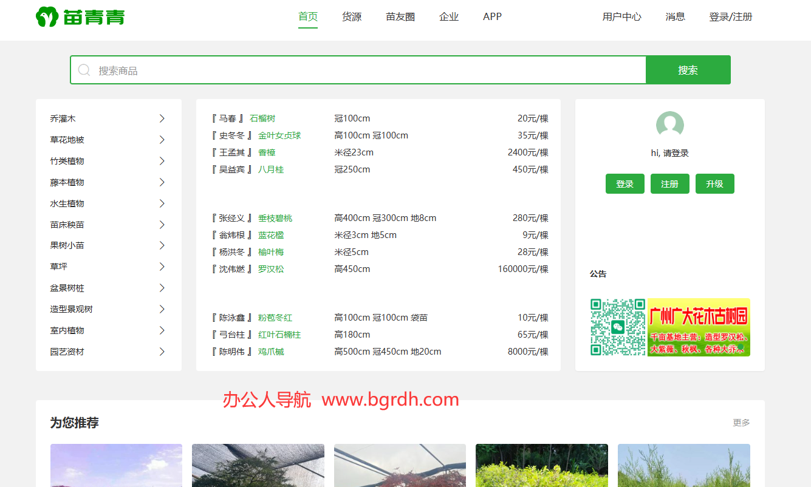Click the magnifier icon in search box
Screen dimensions: 811x487
click(84, 70)
